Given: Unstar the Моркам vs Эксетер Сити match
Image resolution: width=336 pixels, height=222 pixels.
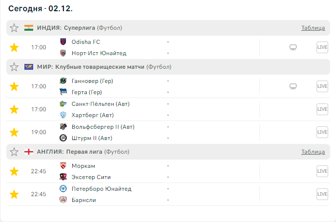Looking at the screenshot, I should pos(15,171).
